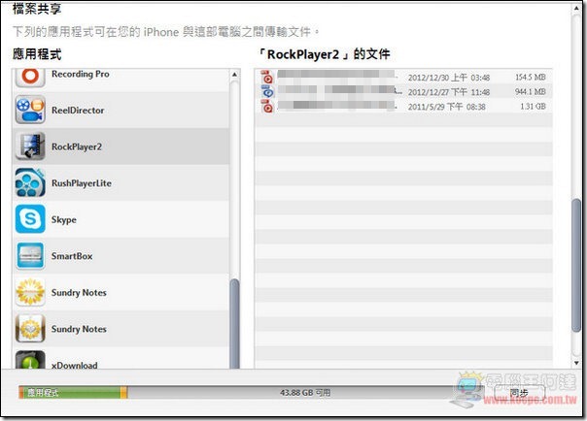Click the date 2011/5/29 下午 08:38

tap(447, 107)
